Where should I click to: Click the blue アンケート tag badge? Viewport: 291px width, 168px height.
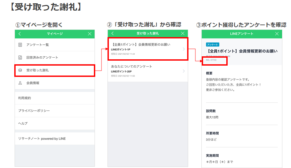[212, 44]
